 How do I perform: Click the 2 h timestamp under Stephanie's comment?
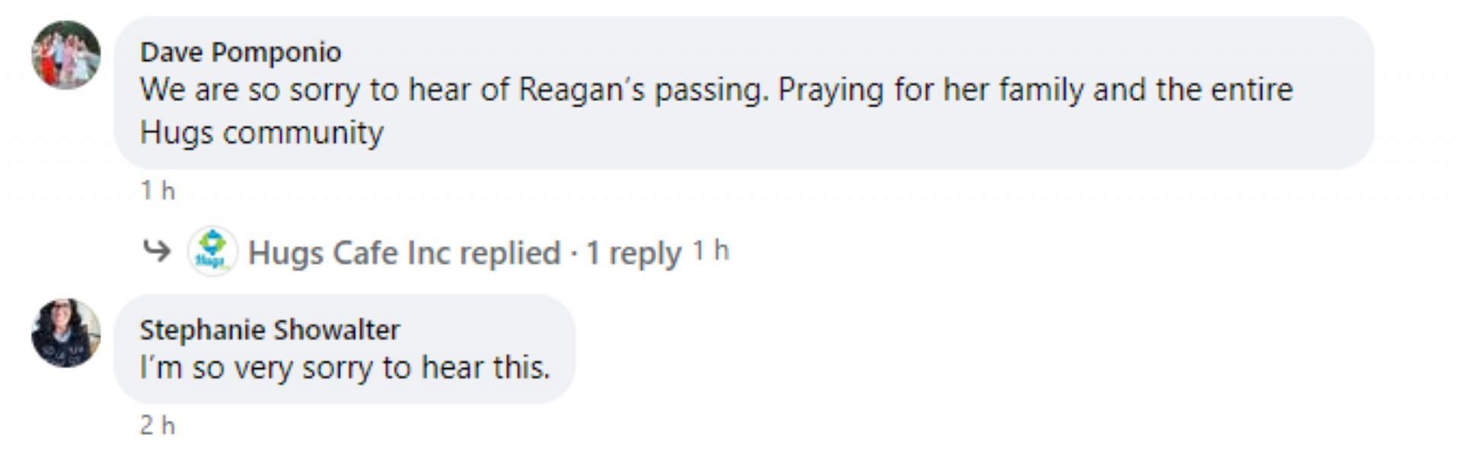coord(158,425)
